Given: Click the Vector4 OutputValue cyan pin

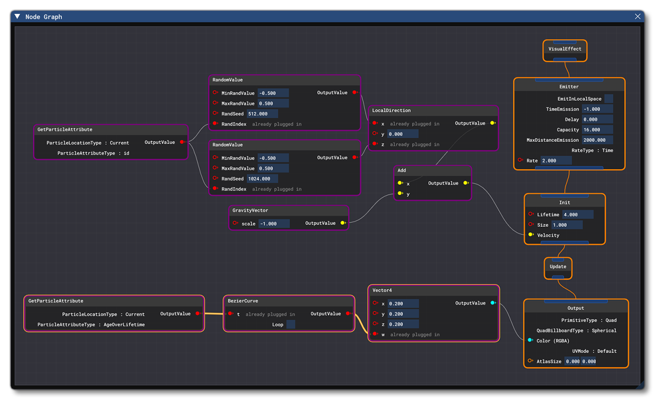Looking at the screenshot, I should pyautogui.click(x=493, y=303).
